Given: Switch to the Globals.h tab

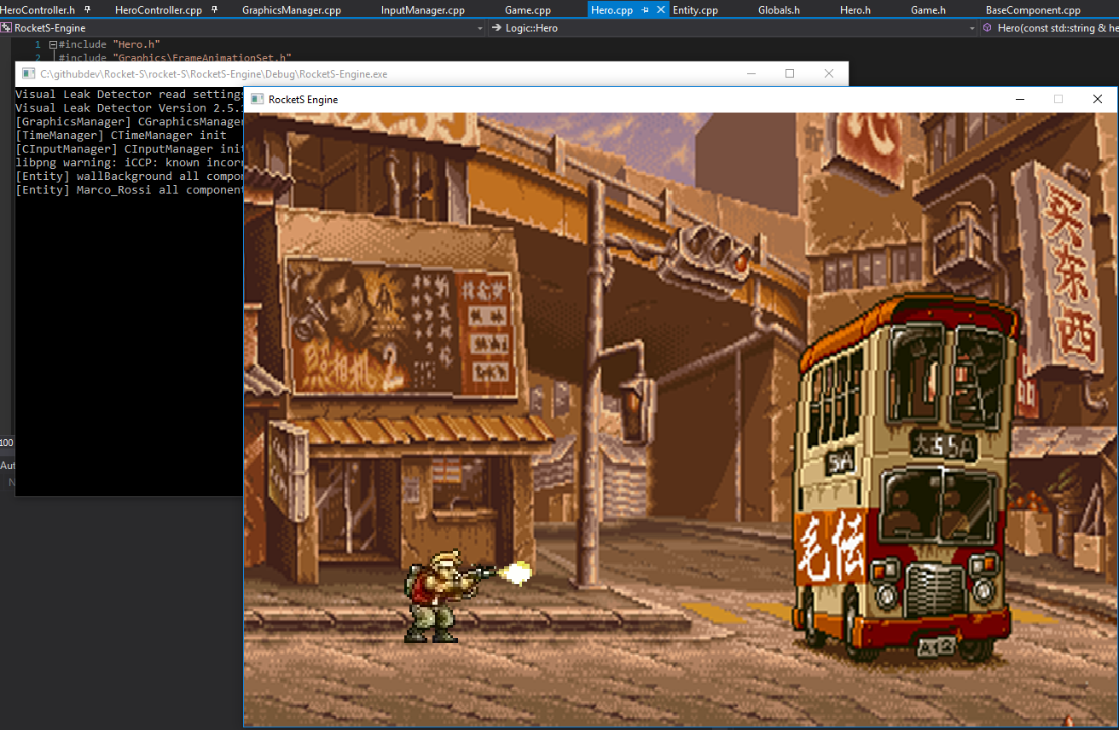Looking at the screenshot, I should pyautogui.click(x=779, y=10).
